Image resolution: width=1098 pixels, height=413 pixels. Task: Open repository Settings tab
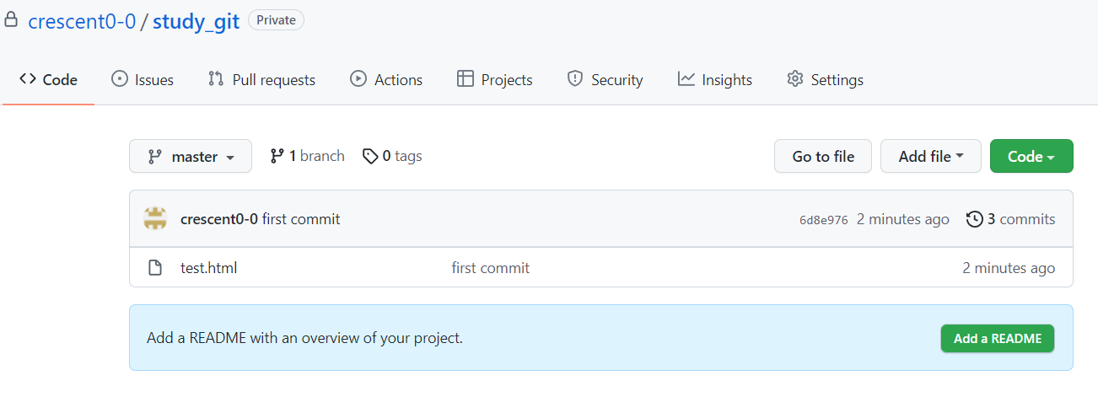[825, 80]
